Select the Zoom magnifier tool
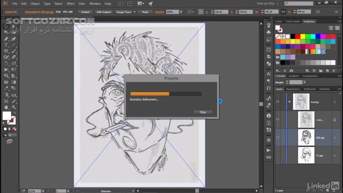The height and width of the screenshot is (193, 343). [x=14, y=107]
